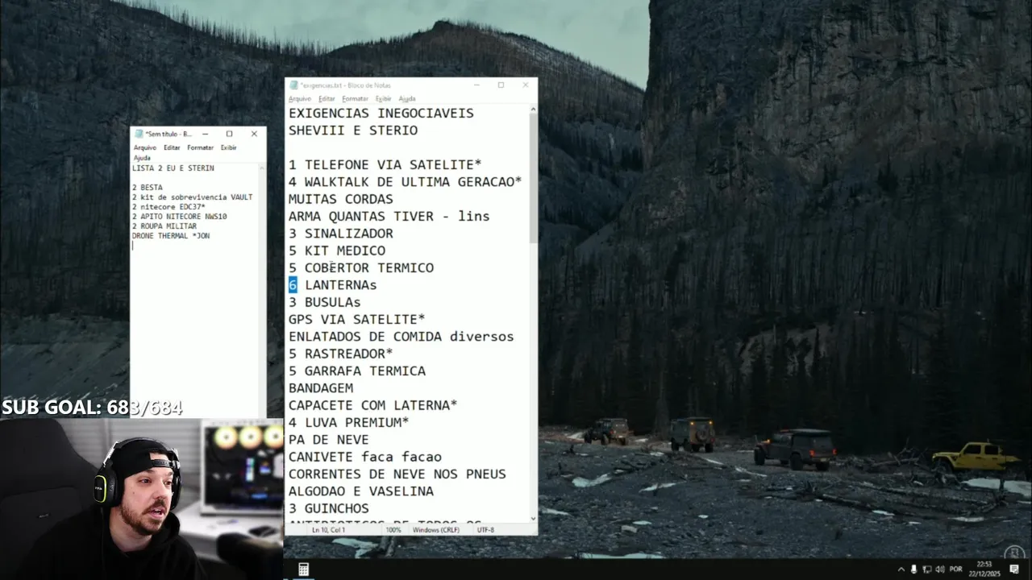
Task: Open Exibir menu in exigencias.txt window
Action: tap(383, 98)
